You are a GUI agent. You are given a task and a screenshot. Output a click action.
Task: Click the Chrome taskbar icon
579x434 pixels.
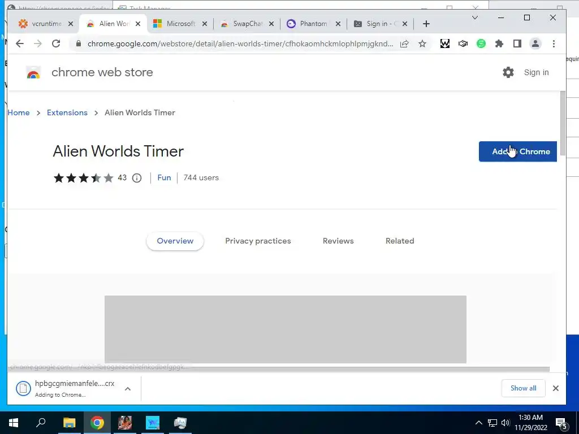pos(97,423)
